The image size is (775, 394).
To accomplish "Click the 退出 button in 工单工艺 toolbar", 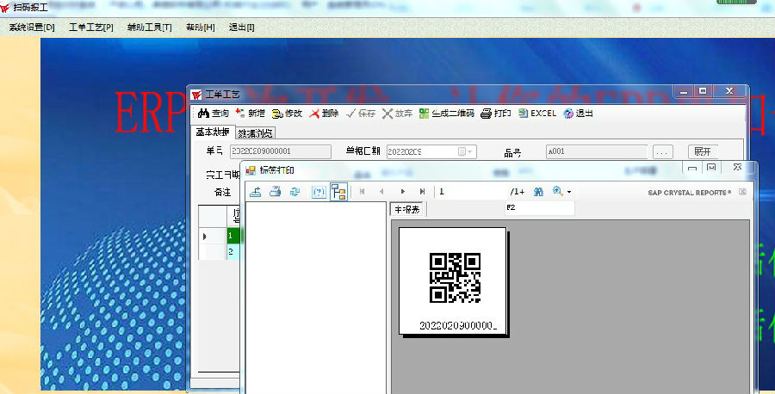I will pyautogui.click(x=579, y=113).
